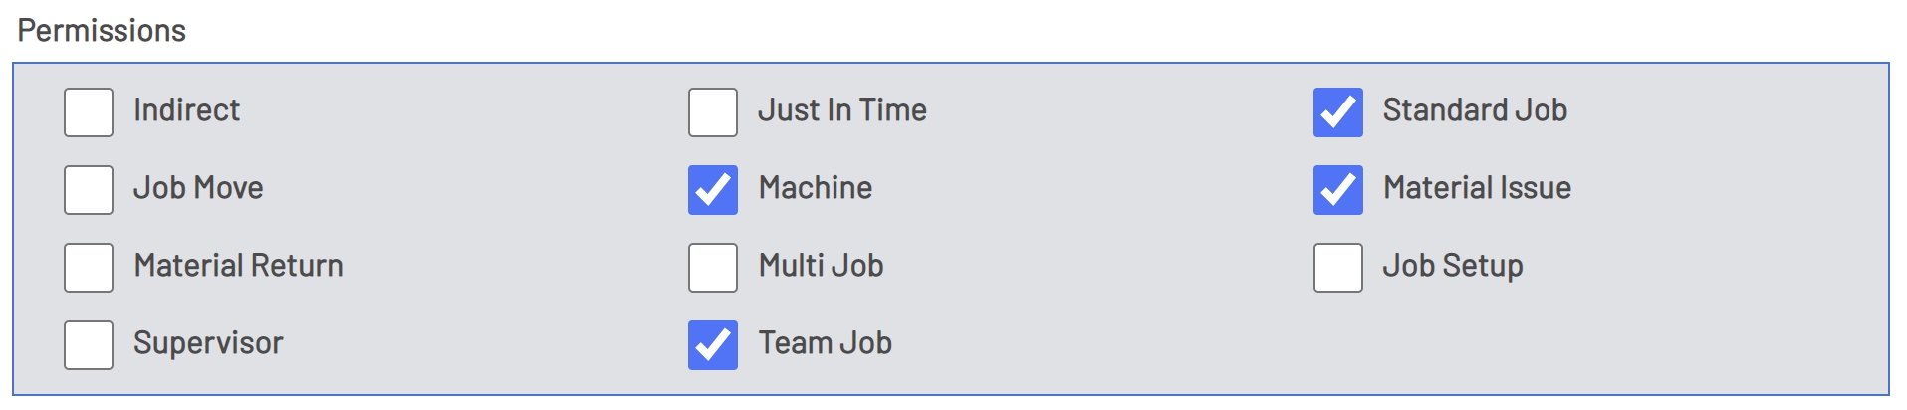Tick the Multi Job checkbox
Screen dimensions: 1907x410
pyautogui.click(x=713, y=268)
